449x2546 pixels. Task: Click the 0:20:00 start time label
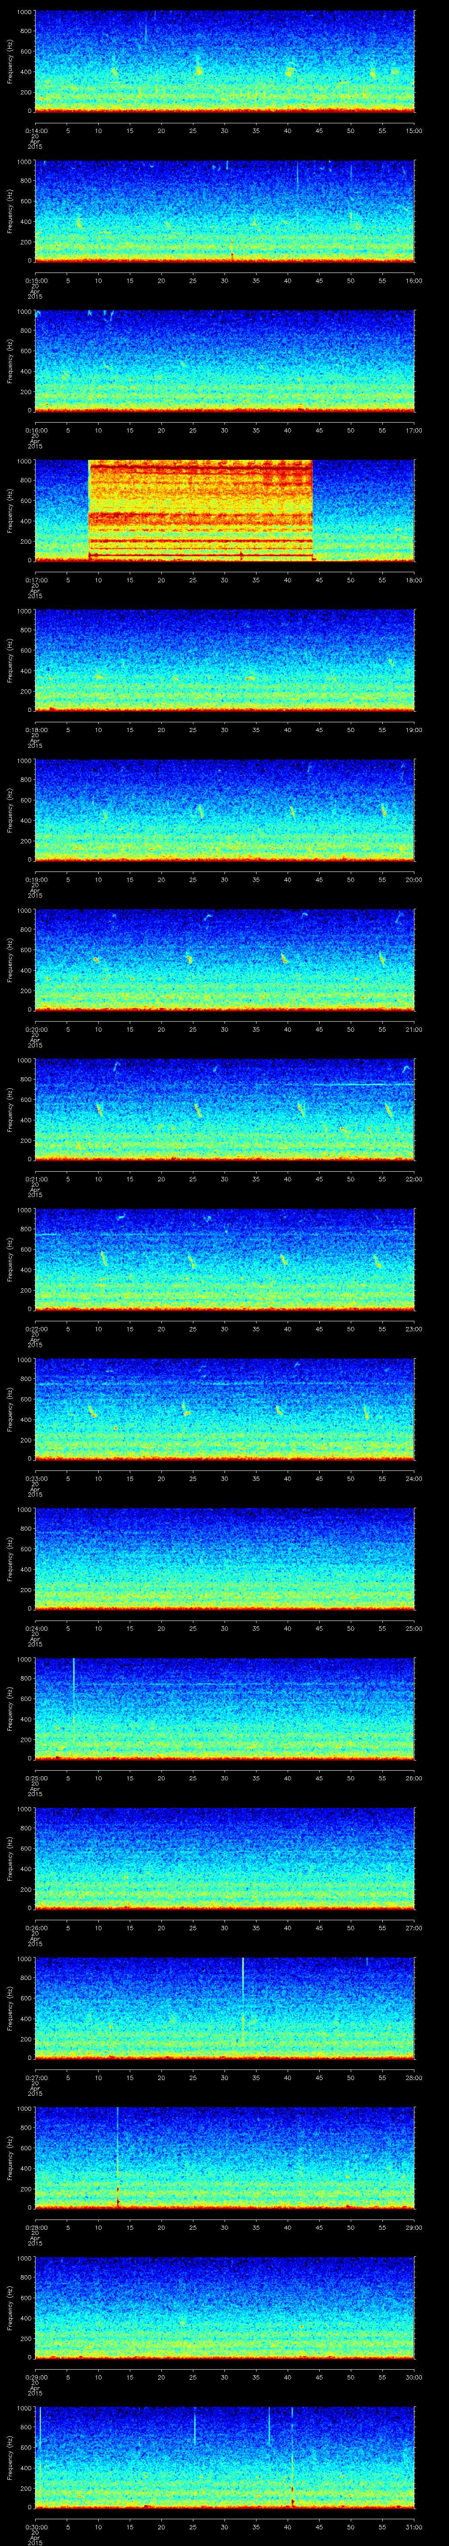click(36, 1029)
